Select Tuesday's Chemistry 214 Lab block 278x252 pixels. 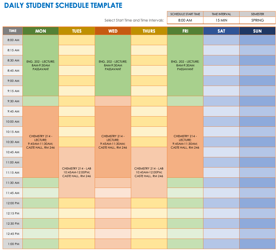(x=77, y=172)
